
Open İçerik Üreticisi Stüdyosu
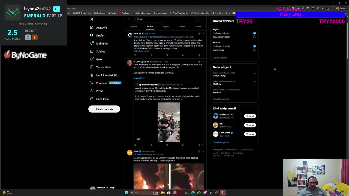[x=105, y=75]
